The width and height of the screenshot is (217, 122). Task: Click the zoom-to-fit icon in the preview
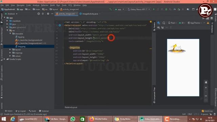tap(206, 100)
